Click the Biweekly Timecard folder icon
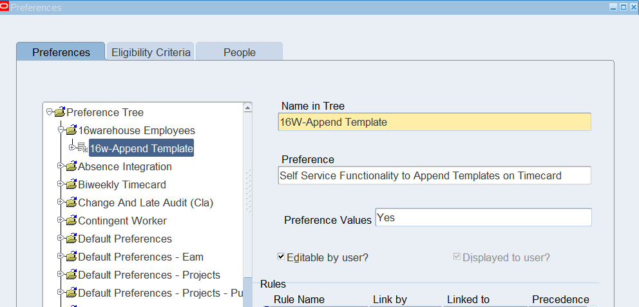The width and height of the screenshot is (639, 307). (71, 185)
